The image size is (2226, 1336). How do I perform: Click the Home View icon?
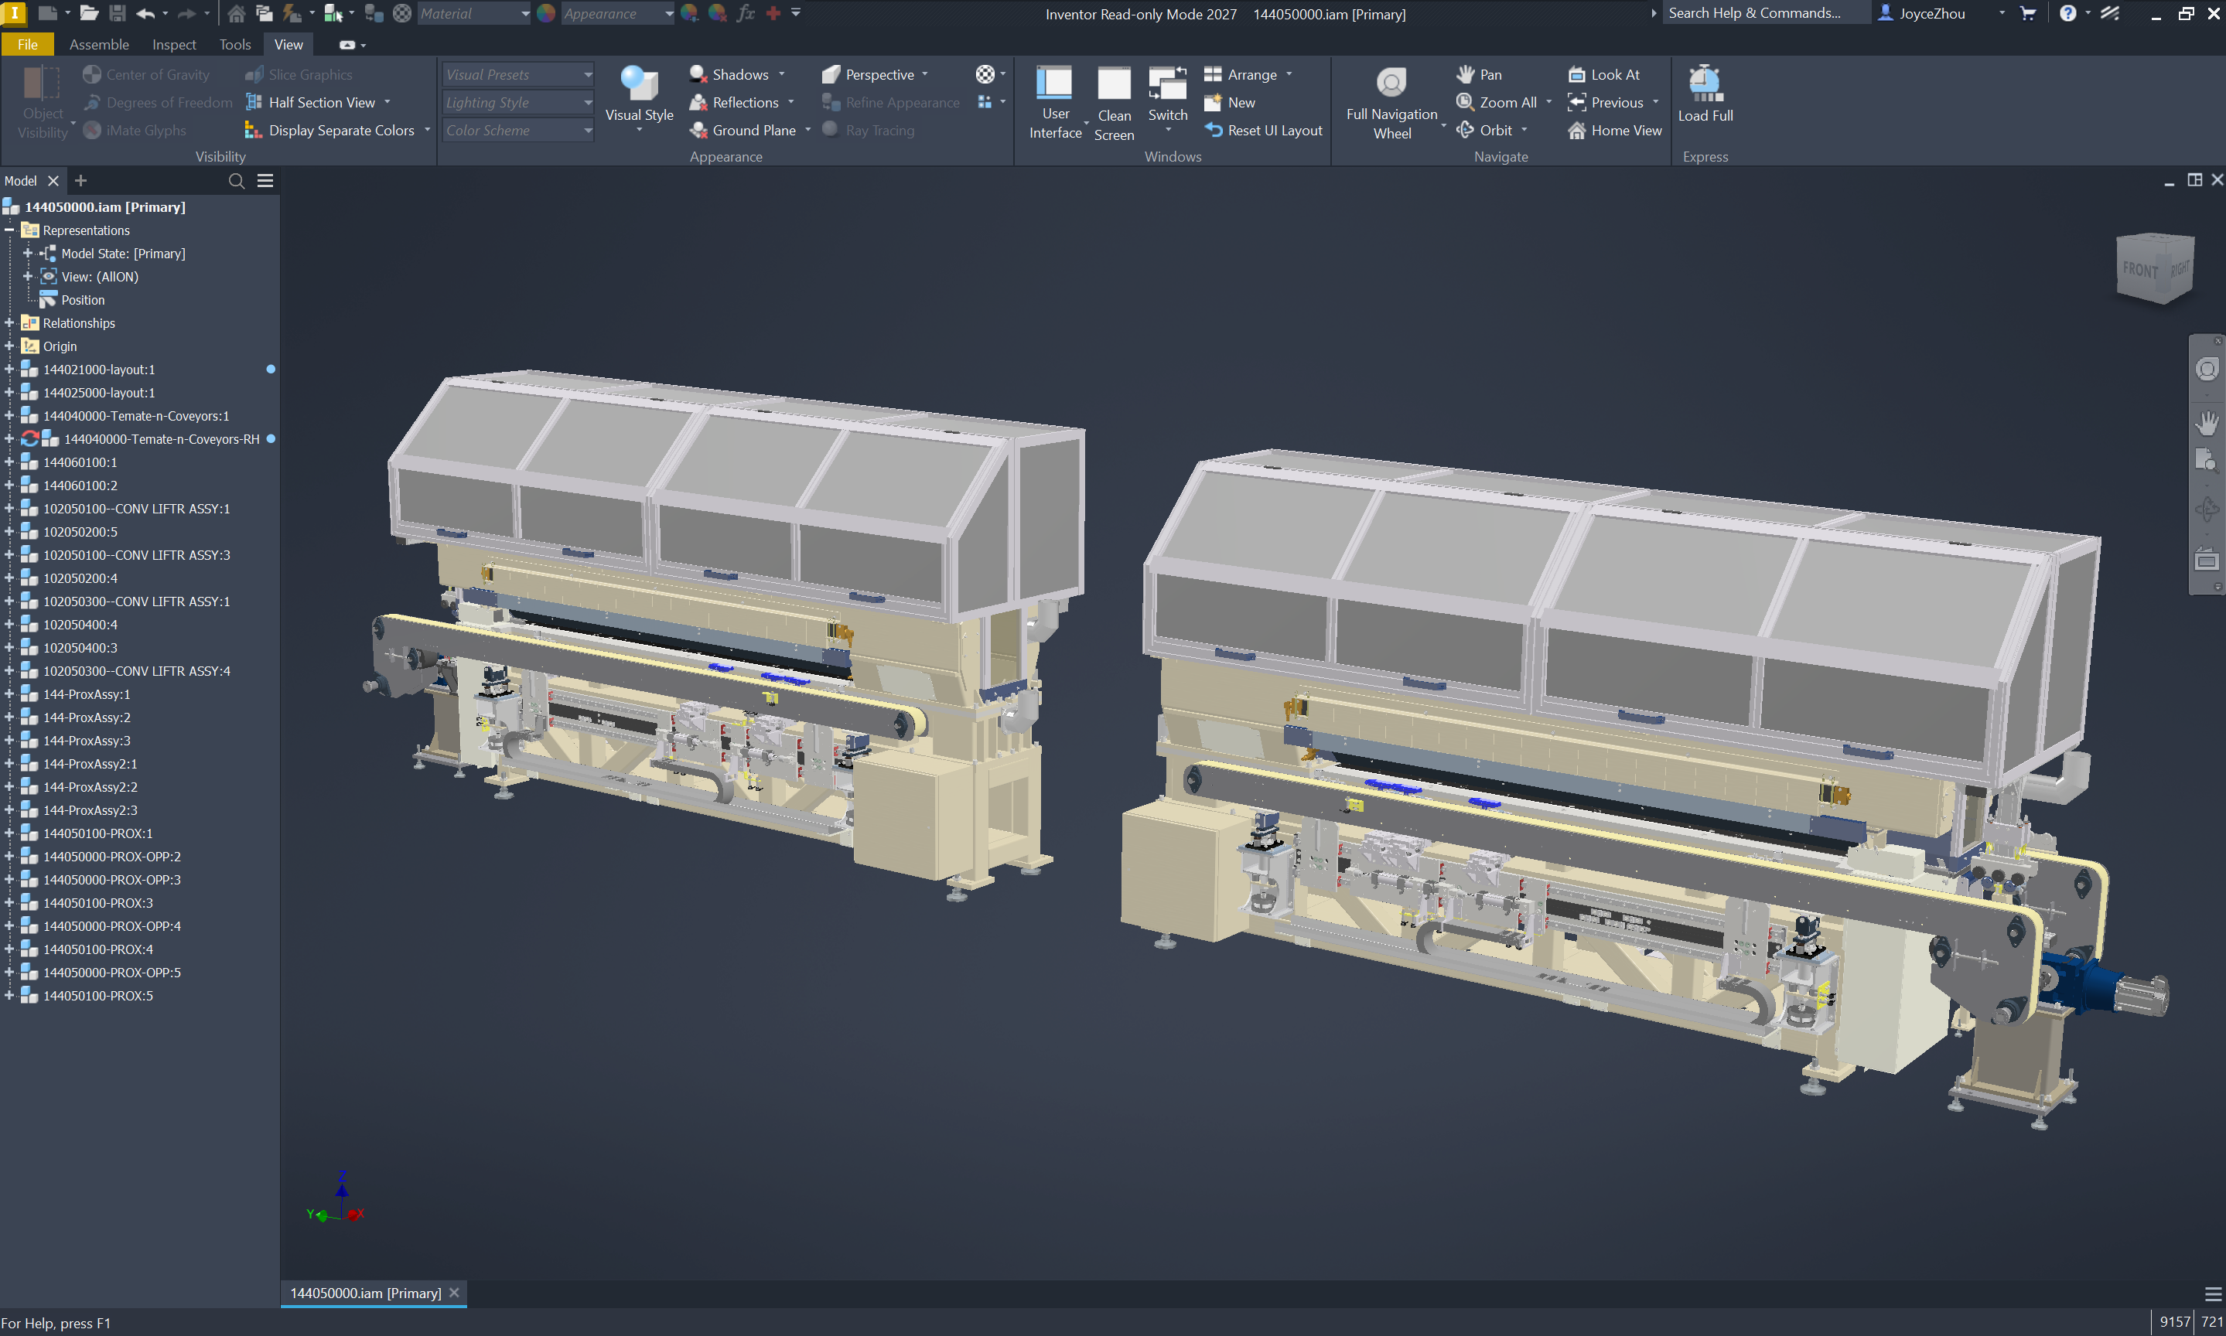tap(1577, 131)
